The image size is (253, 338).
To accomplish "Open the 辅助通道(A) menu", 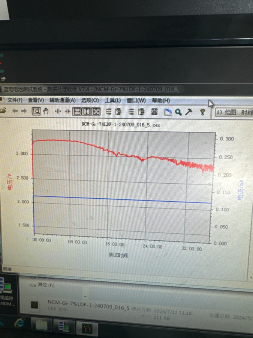I will [62, 100].
